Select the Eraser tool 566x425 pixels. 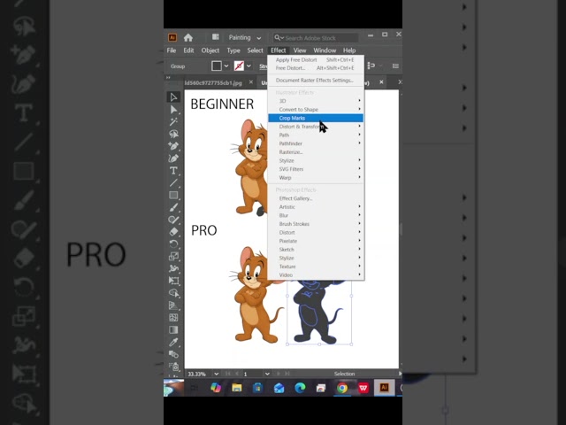pyautogui.click(x=173, y=232)
